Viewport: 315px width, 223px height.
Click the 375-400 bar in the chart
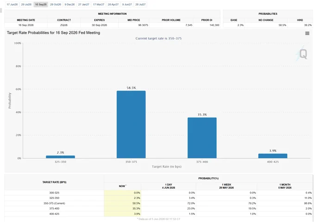(202, 138)
